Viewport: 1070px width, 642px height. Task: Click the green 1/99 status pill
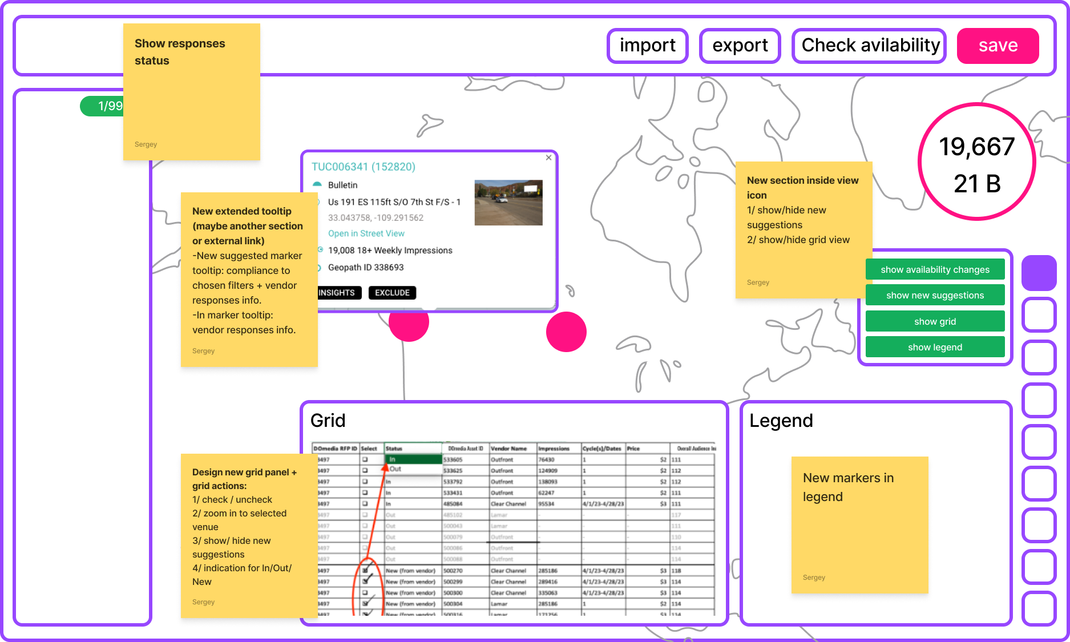[102, 106]
